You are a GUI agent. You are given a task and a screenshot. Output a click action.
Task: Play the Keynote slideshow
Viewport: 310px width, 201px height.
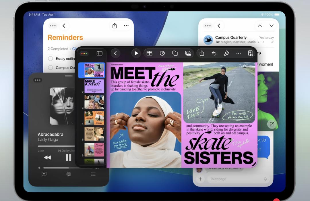coord(136,53)
